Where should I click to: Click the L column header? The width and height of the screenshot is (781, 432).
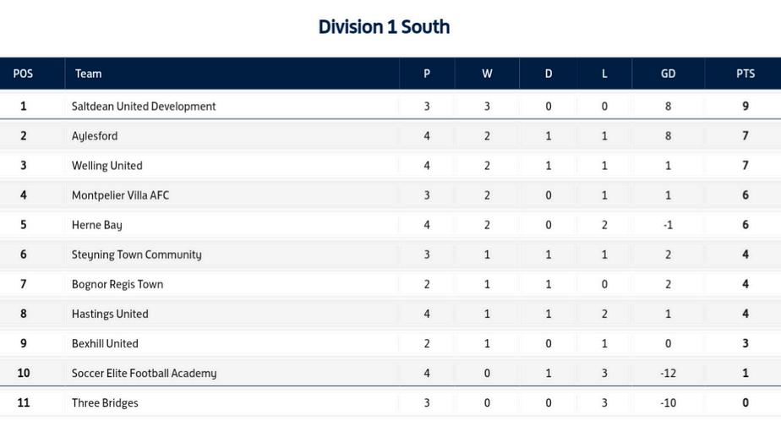point(604,74)
